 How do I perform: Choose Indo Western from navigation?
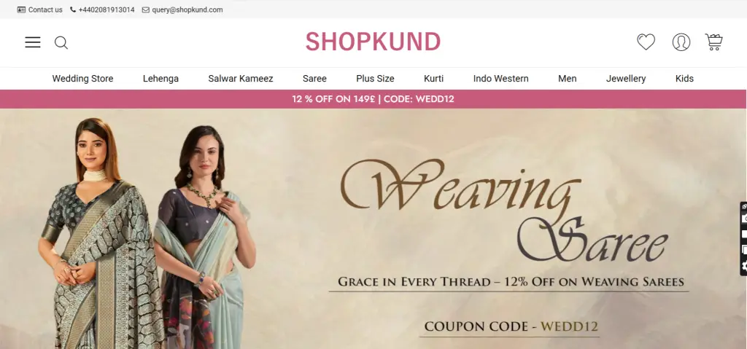500,79
